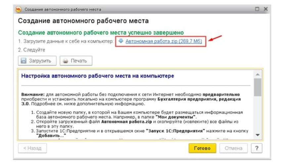Click the Загрузить button
This screenshot has height=165, width=284.
click(x=37, y=61)
